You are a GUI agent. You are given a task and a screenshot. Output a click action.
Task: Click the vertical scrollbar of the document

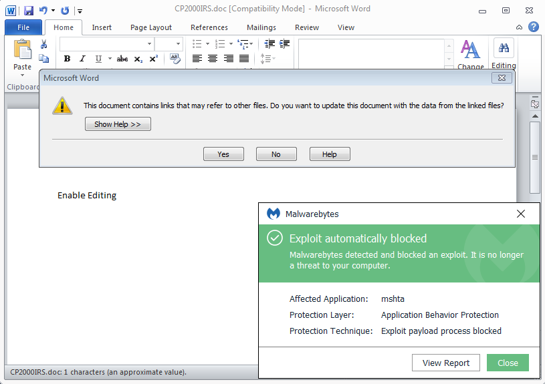(x=534, y=157)
